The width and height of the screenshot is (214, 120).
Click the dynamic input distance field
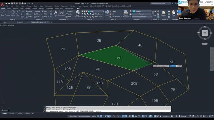coord(173,66)
